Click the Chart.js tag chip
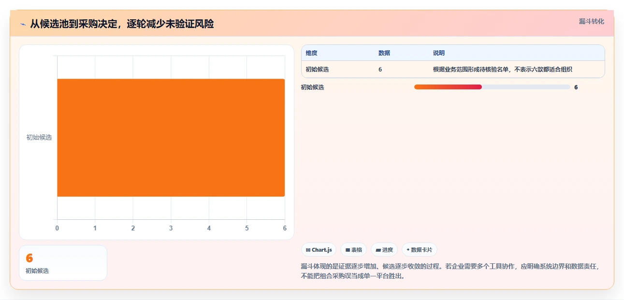624x300 pixels. 319,250
